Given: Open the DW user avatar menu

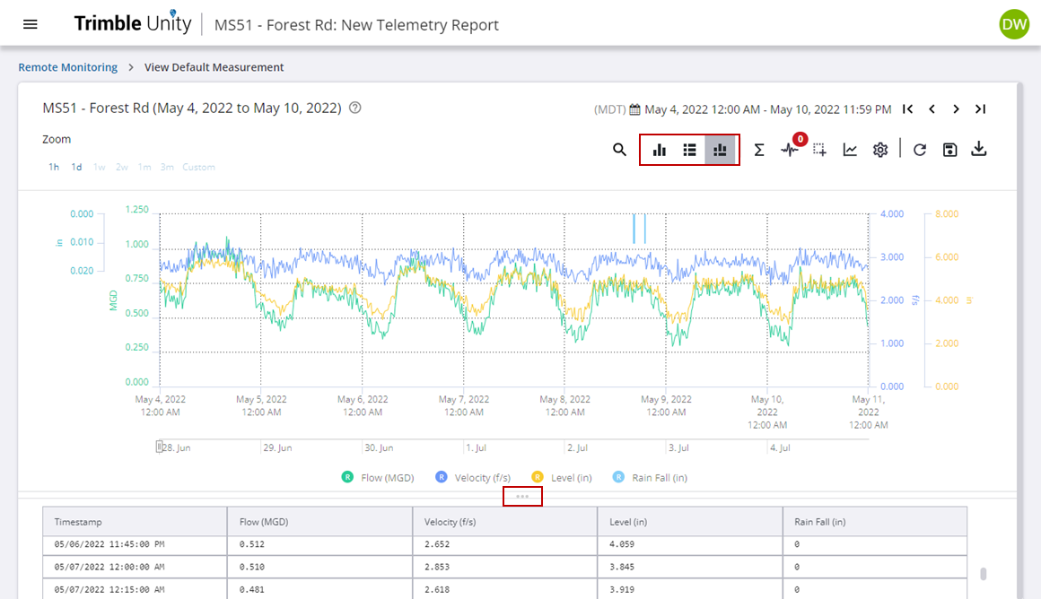Looking at the screenshot, I should pyautogui.click(x=1014, y=24).
